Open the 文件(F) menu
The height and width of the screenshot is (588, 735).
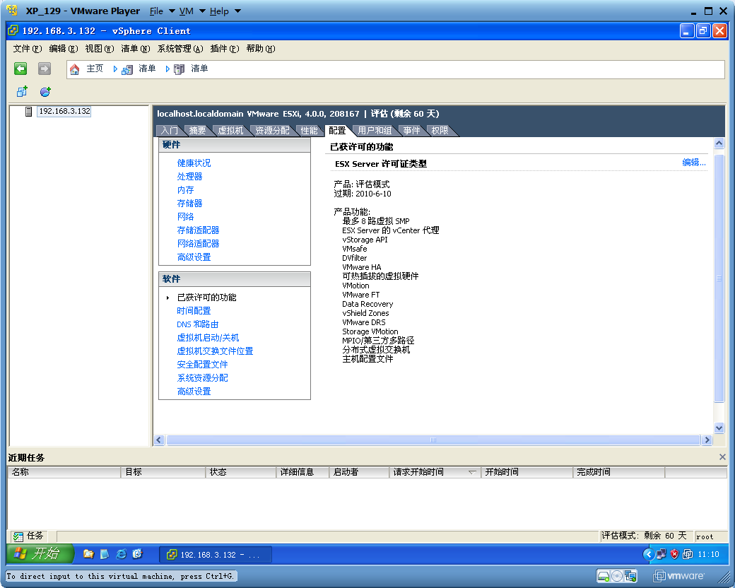point(27,48)
